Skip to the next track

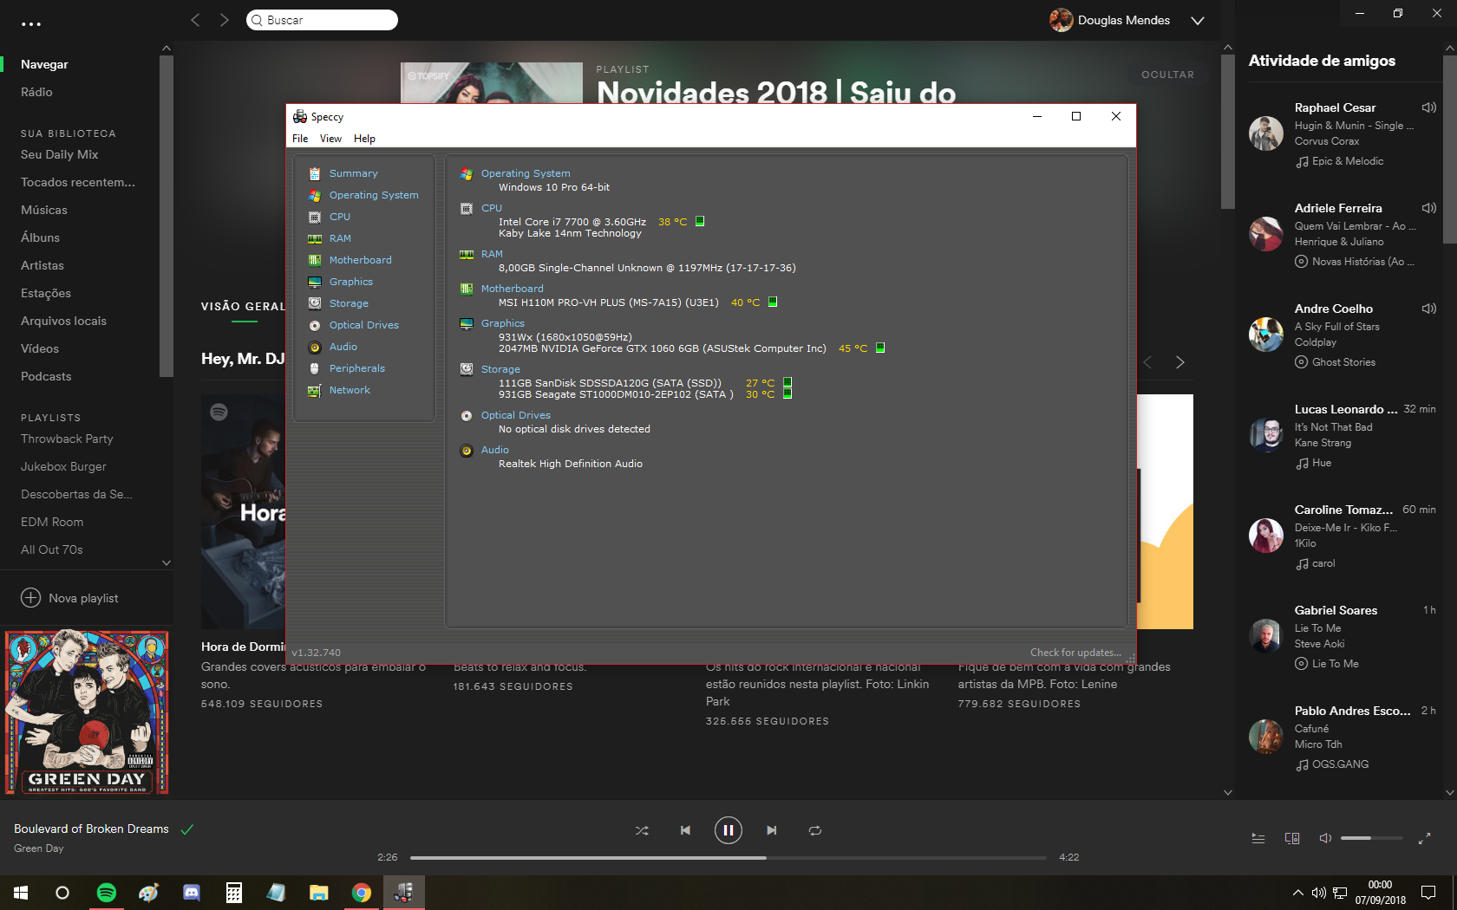[772, 830]
